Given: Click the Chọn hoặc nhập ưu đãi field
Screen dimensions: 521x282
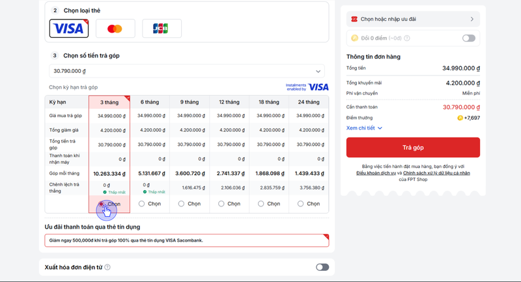Looking at the screenshot, I should coord(413,20).
